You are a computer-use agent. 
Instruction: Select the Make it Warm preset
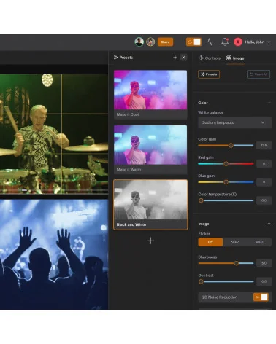(150, 149)
